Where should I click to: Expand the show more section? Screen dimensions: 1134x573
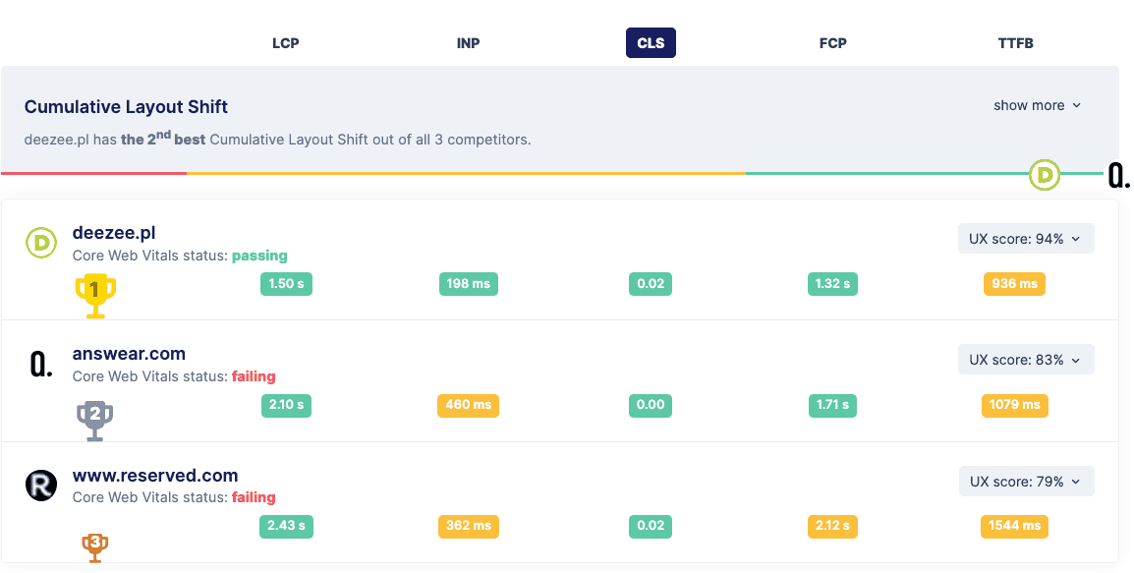coord(1037,105)
